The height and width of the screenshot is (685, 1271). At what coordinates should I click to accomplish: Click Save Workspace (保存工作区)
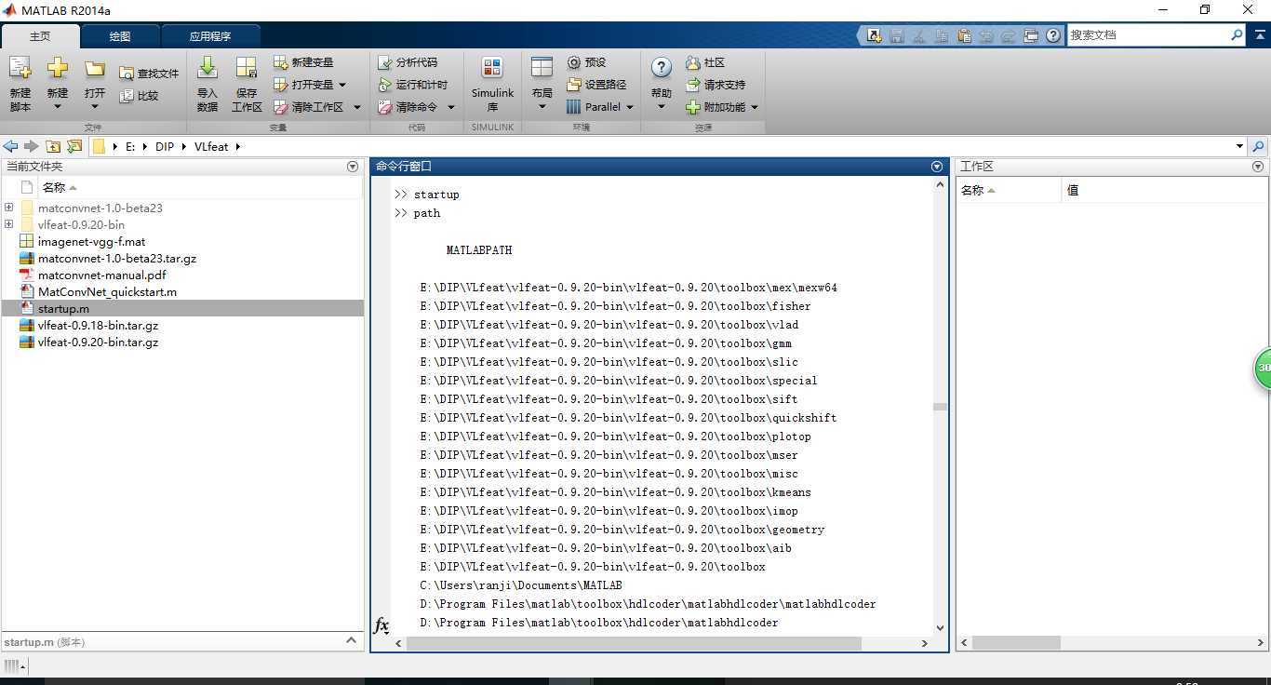tap(247, 84)
